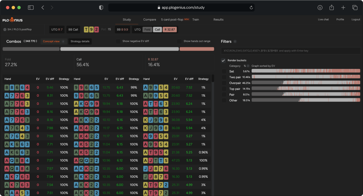Open the Compare tab

(x=150, y=20)
